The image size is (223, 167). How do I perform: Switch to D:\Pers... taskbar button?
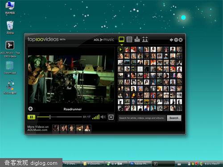[x=71, y=164]
